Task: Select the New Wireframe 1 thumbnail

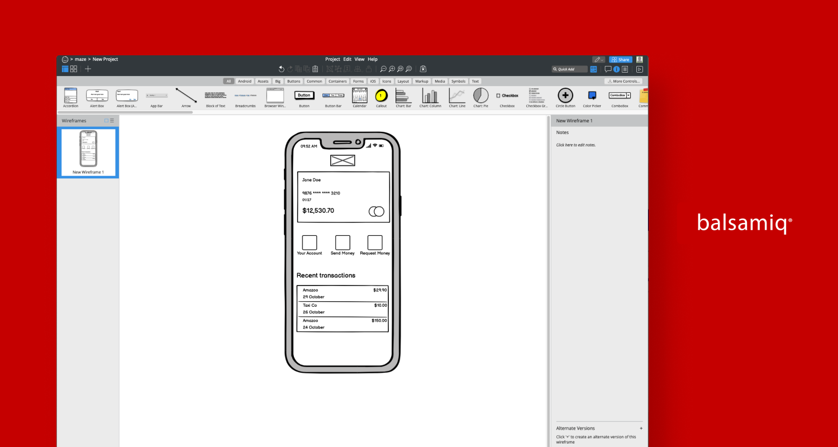Action: point(88,152)
